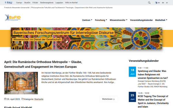The height and width of the screenshot is (108, 173).
Task: Open the Rumänische Orthodoxe Metropolie article title
Action: [43, 64]
